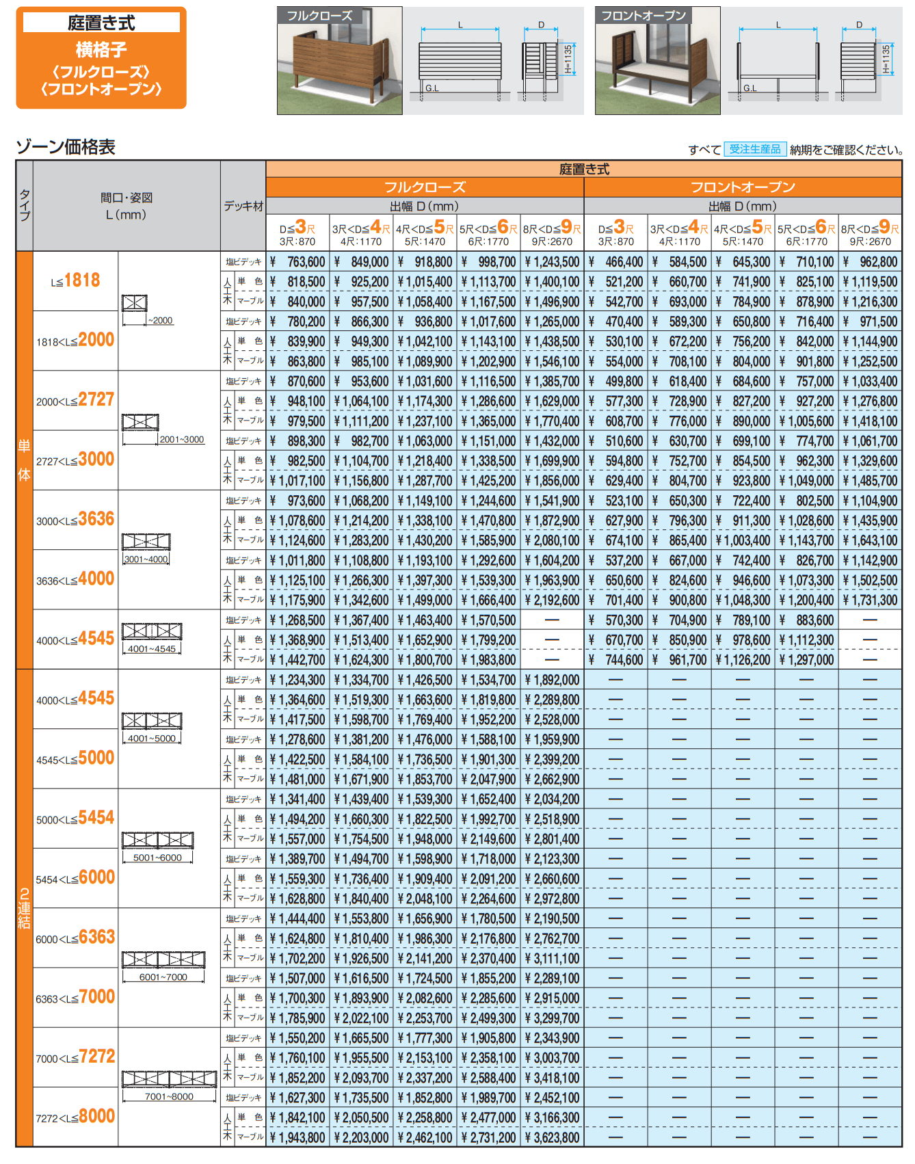Select the orange フロントオープン table header
The width and height of the screenshot is (915, 1164).
[x=743, y=187]
